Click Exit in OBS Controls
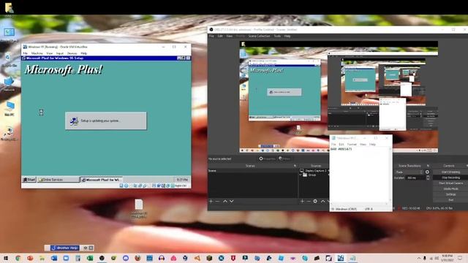468x263 pixels. coord(450,199)
